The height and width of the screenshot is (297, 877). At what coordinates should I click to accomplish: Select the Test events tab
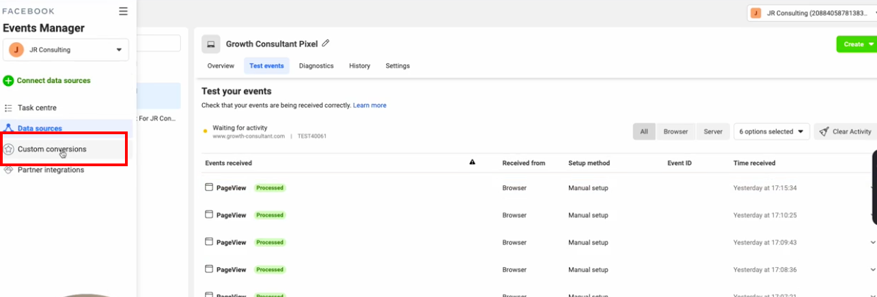point(266,66)
